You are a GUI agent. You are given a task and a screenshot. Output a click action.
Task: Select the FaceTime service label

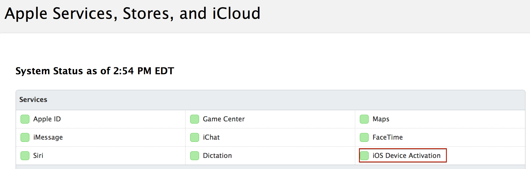tap(388, 137)
